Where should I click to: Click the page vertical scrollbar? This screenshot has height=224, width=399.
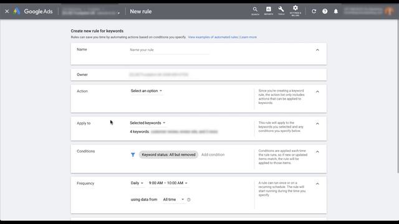(x=398, y=96)
